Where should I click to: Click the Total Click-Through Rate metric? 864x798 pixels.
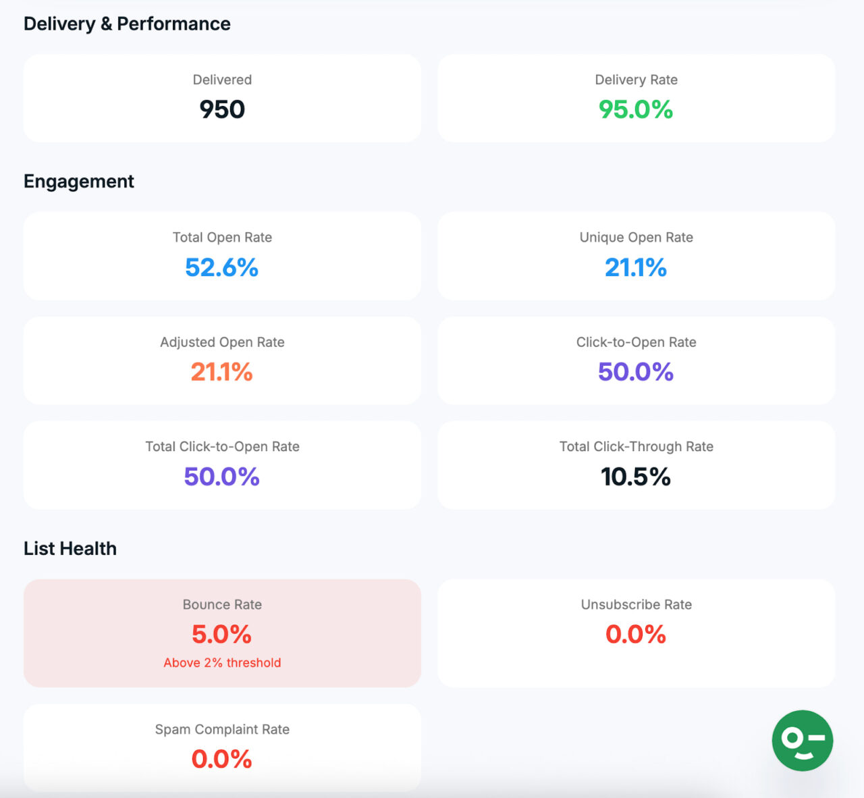[636, 465]
